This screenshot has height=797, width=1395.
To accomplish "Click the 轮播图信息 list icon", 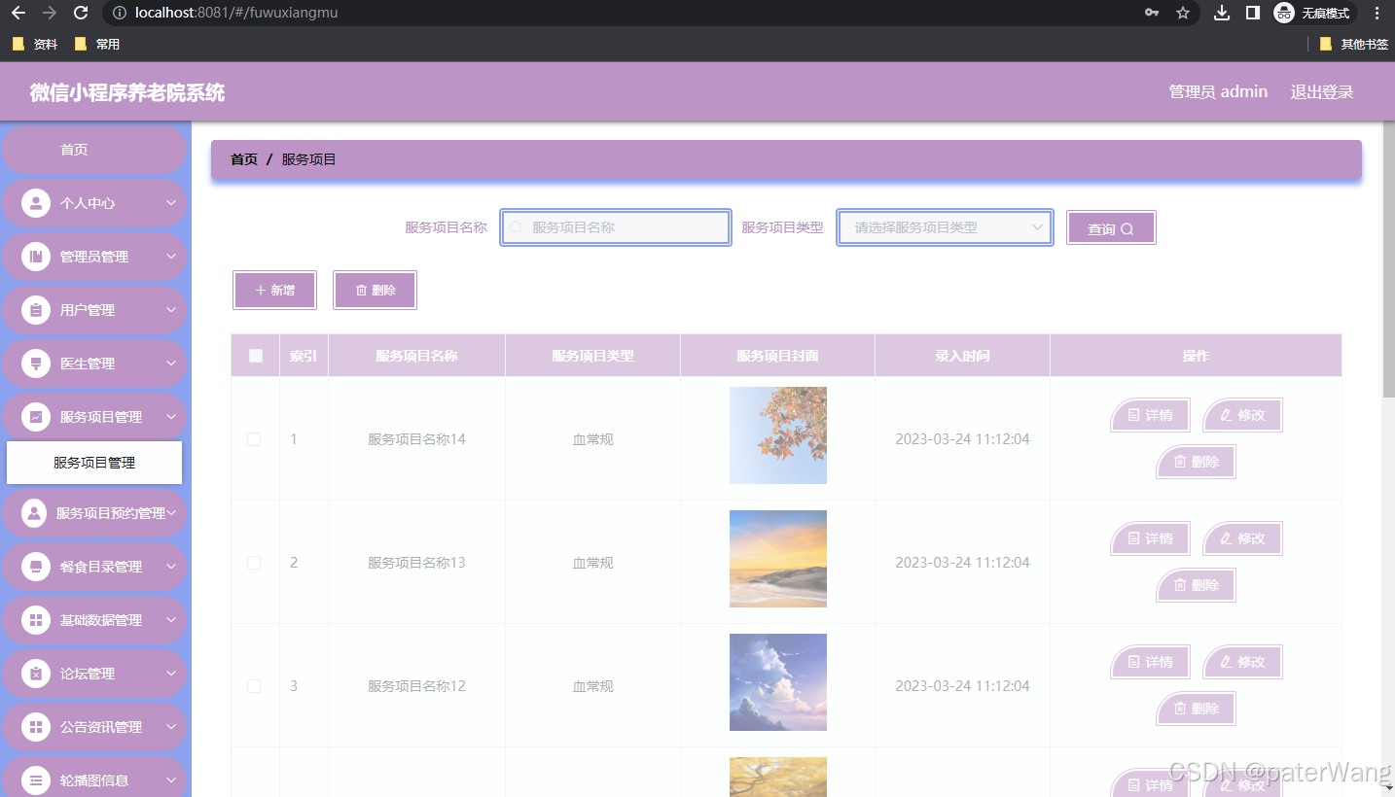I will point(36,780).
